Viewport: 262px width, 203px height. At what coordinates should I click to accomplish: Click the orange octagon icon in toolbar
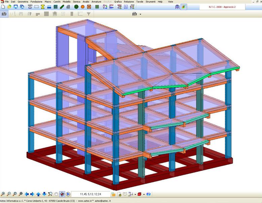point(83,7)
